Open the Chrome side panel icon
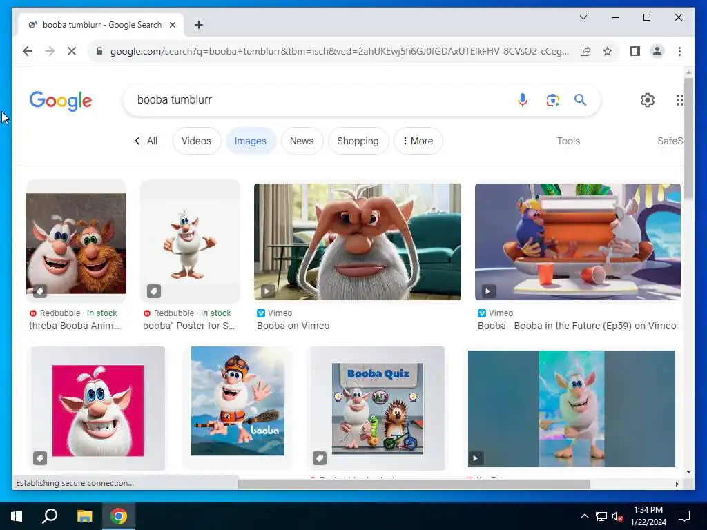Screen dimensions: 707x530 pyautogui.click(x=635, y=51)
